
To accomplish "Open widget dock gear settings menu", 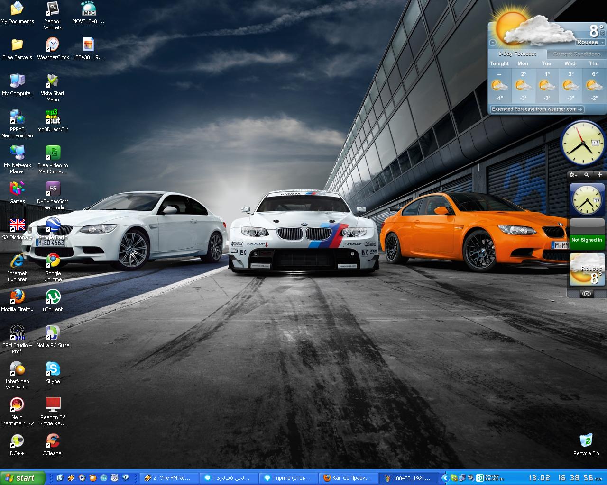I will 573,175.
